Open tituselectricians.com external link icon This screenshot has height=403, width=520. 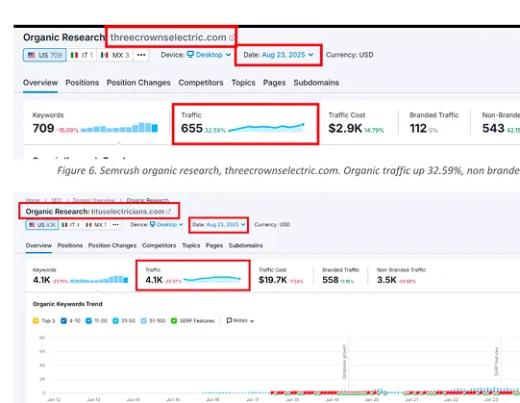[168, 212]
